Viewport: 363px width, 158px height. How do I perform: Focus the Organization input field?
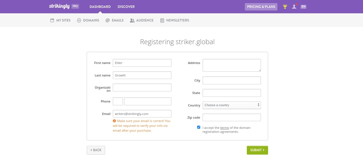tap(142, 87)
